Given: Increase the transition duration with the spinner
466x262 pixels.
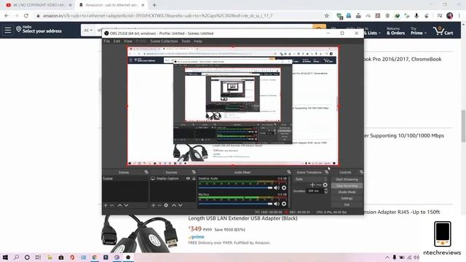Looking at the screenshot, I should 326,190.
